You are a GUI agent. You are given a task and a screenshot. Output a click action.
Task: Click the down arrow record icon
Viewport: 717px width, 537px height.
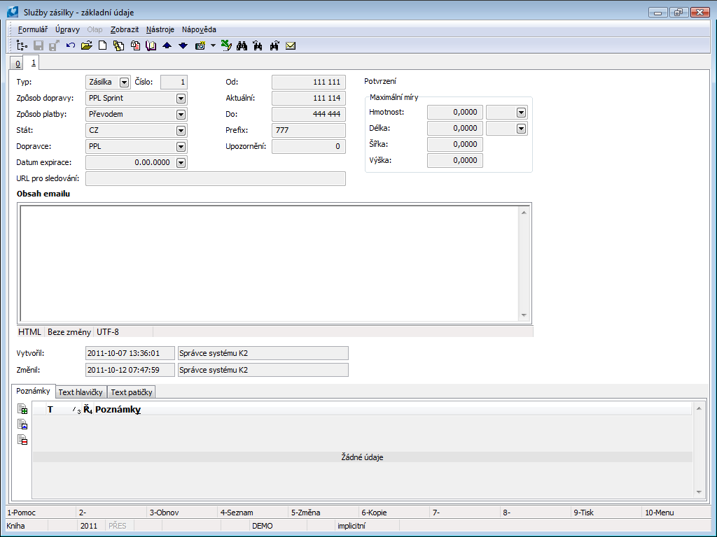point(183,46)
